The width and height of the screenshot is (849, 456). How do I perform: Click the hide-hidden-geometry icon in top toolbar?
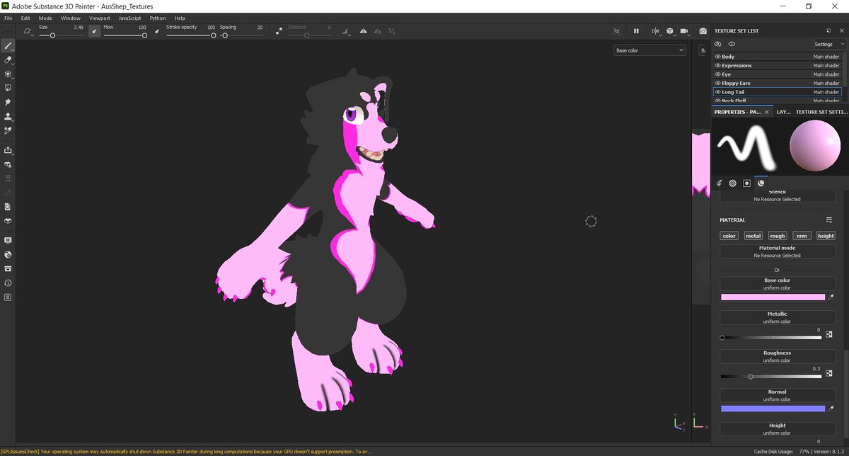[616, 31]
